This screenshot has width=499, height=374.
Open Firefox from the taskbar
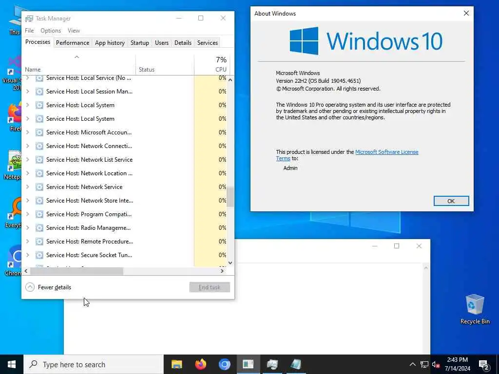click(x=200, y=364)
